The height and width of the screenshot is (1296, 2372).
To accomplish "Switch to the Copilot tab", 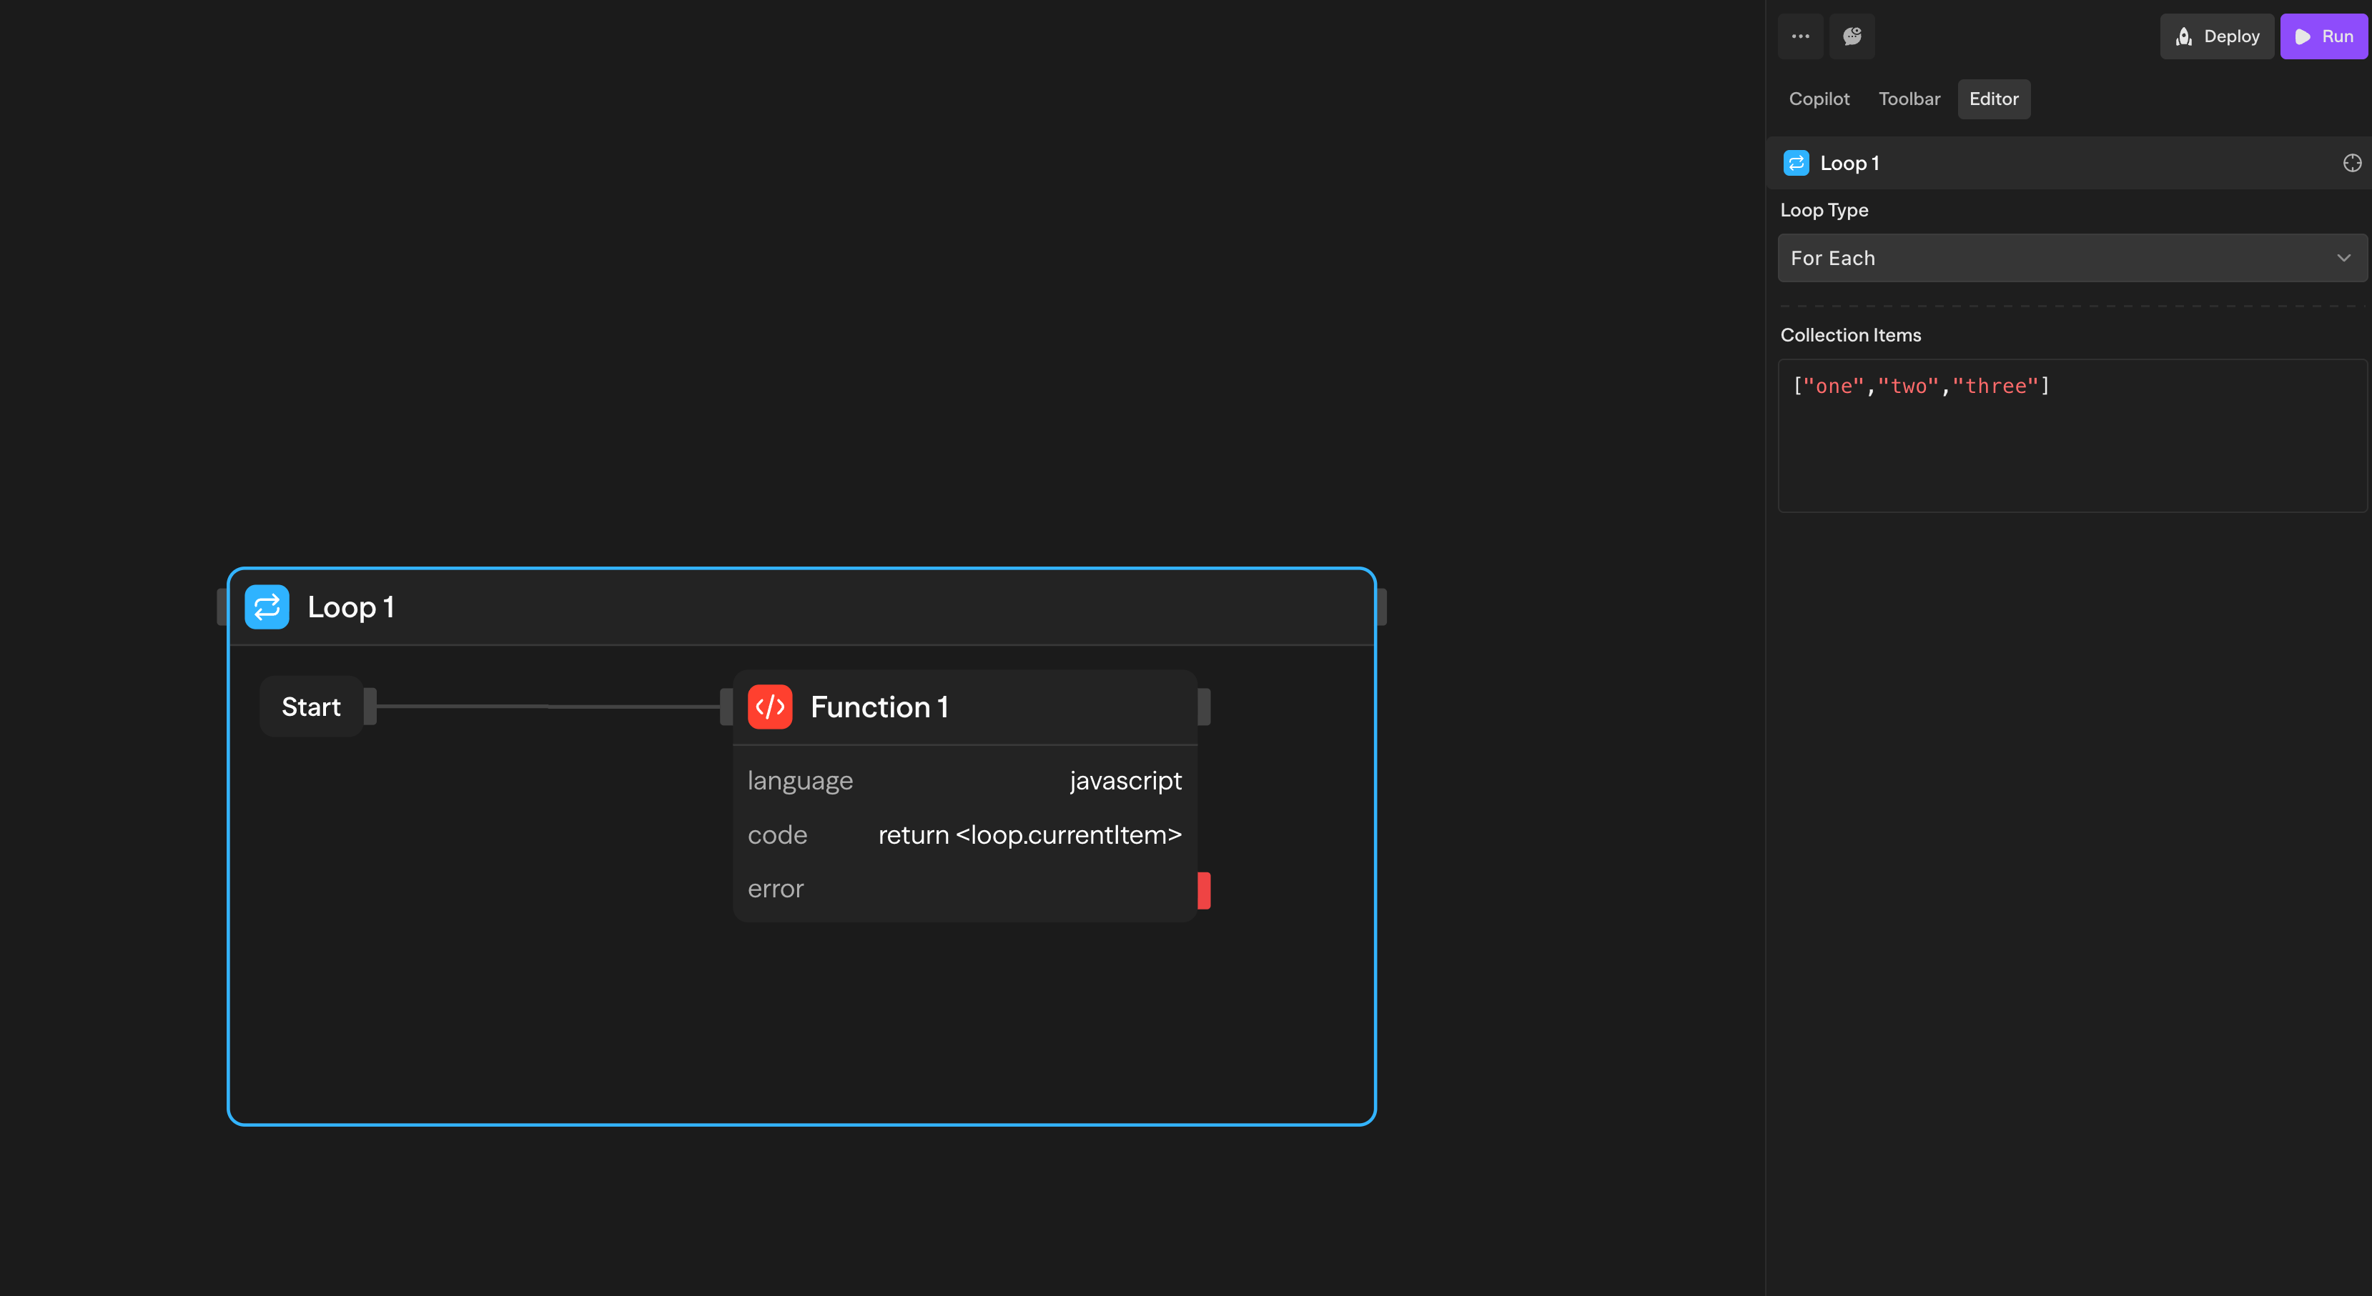I will point(1819,99).
